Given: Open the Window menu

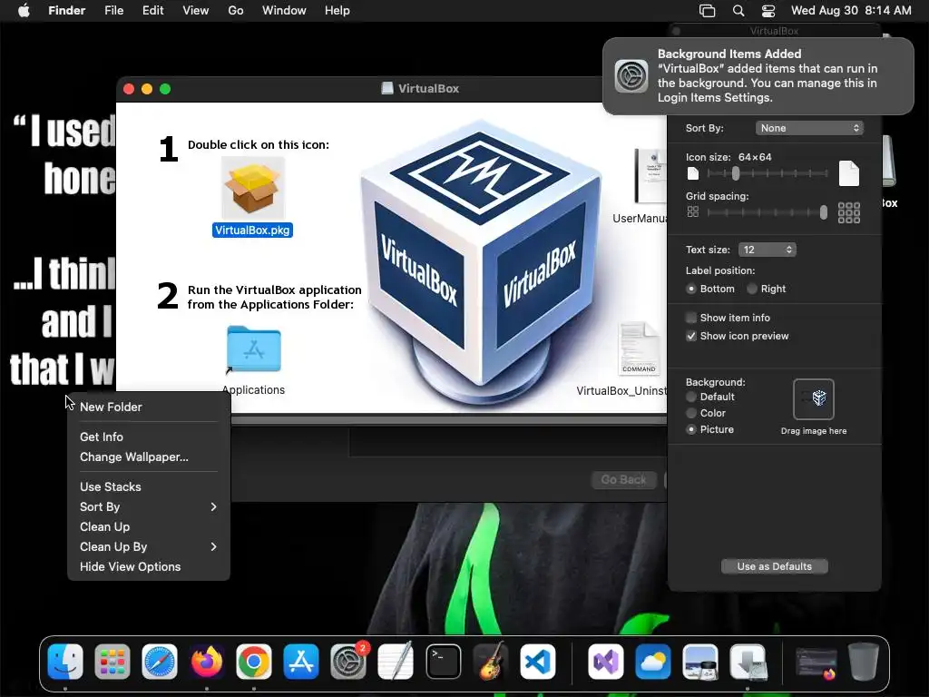Looking at the screenshot, I should (284, 11).
